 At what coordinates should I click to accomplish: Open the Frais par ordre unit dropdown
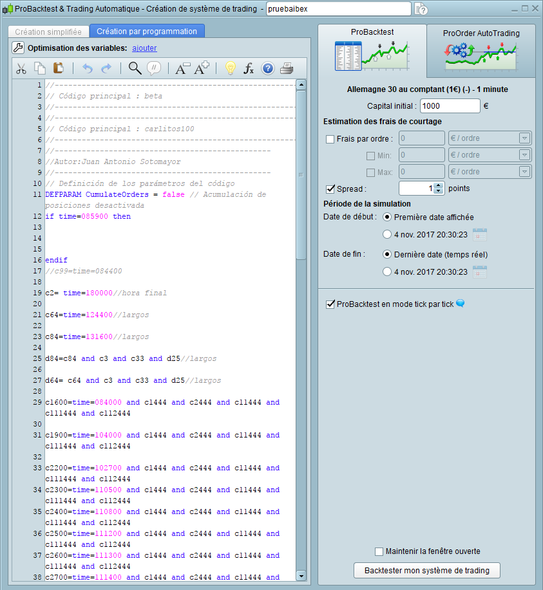pos(524,138)
